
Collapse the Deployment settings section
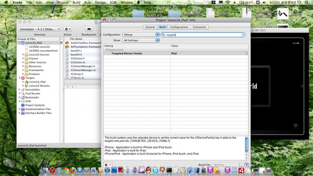point(106,50)
